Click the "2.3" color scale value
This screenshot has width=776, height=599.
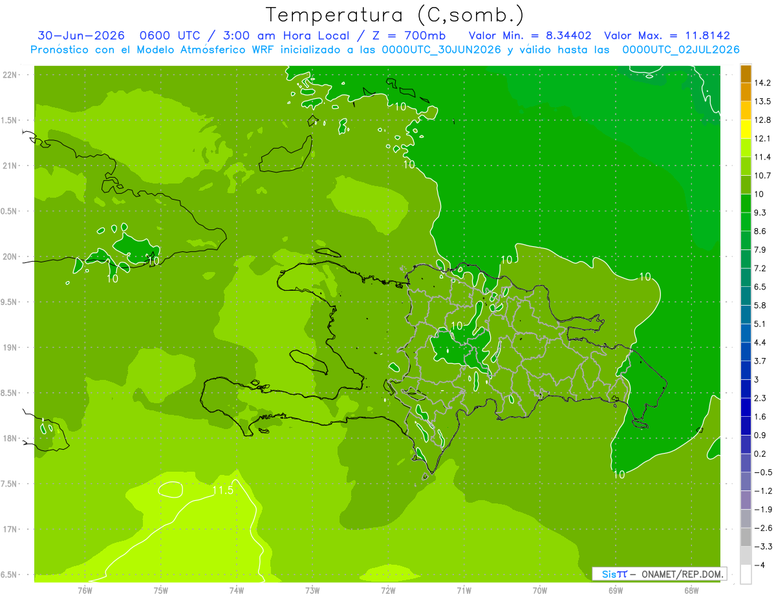(x=760, y=398)
